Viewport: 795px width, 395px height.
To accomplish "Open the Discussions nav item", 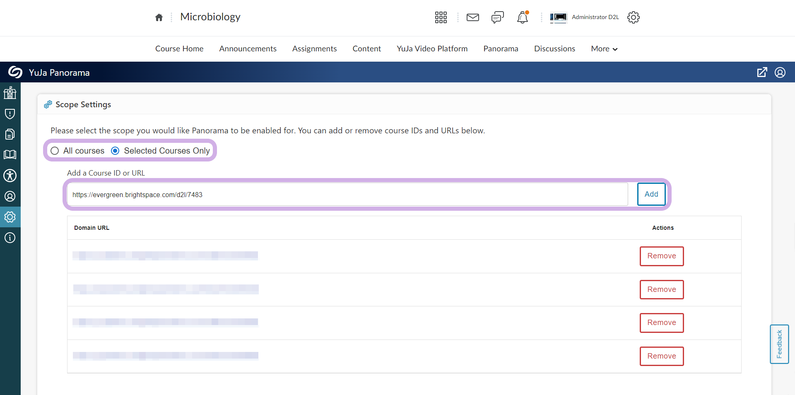I will [x=554, y=49].
